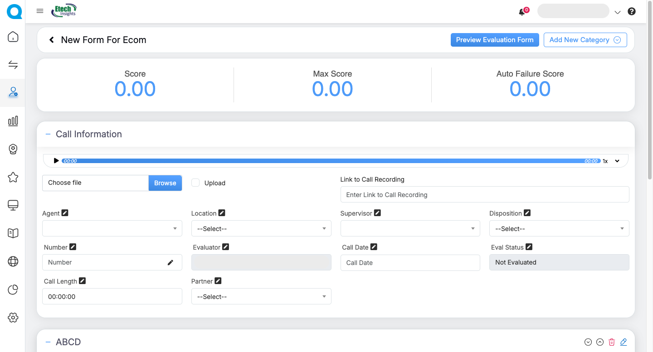The width and height of the screenshot is (653, 352).
Task: Click the Link to Call Recording field
Action: pos(484,195)
